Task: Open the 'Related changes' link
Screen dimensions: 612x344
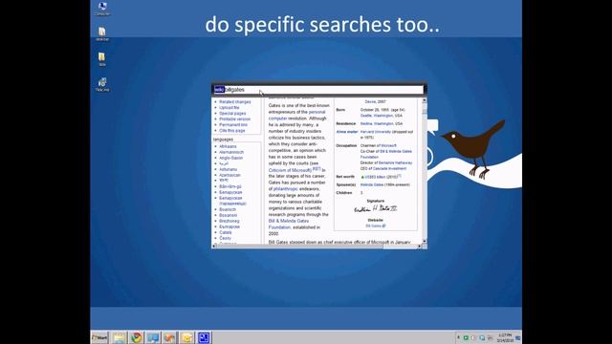Action: tap(235, 102)
